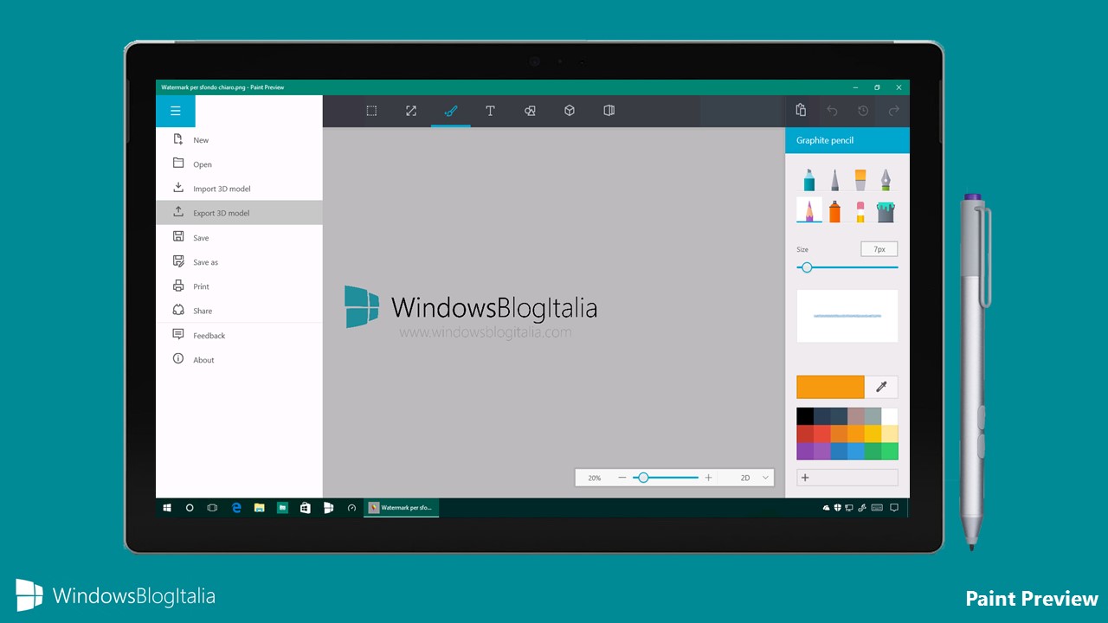1108x623 pixels.
Task: Select the Graphite pencil brush
Action: point(809,210)
